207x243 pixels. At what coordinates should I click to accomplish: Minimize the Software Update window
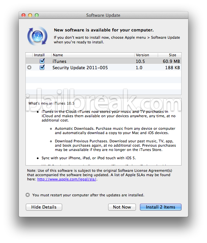point(30,15)
